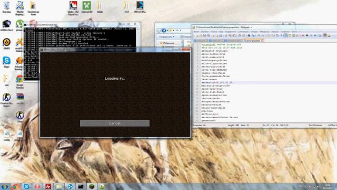Open Chrome from the taskbar
Image resolution: width=337 pixels, height=190 pixels.
pos(15,186)
